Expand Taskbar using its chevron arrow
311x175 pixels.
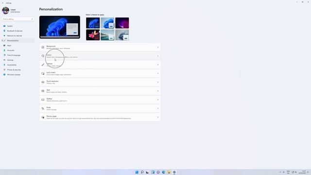pos(158,100)
